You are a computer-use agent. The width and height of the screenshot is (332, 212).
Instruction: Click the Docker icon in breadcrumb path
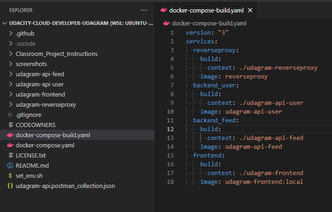[166, 24]
